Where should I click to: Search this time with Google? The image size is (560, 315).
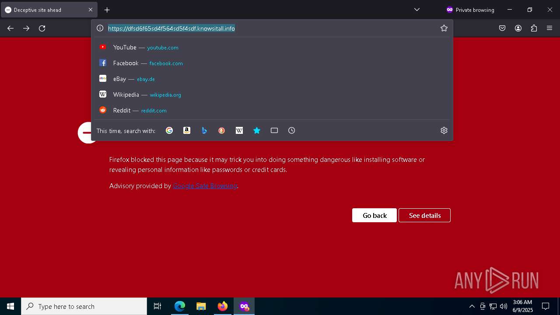click(169, 130)
